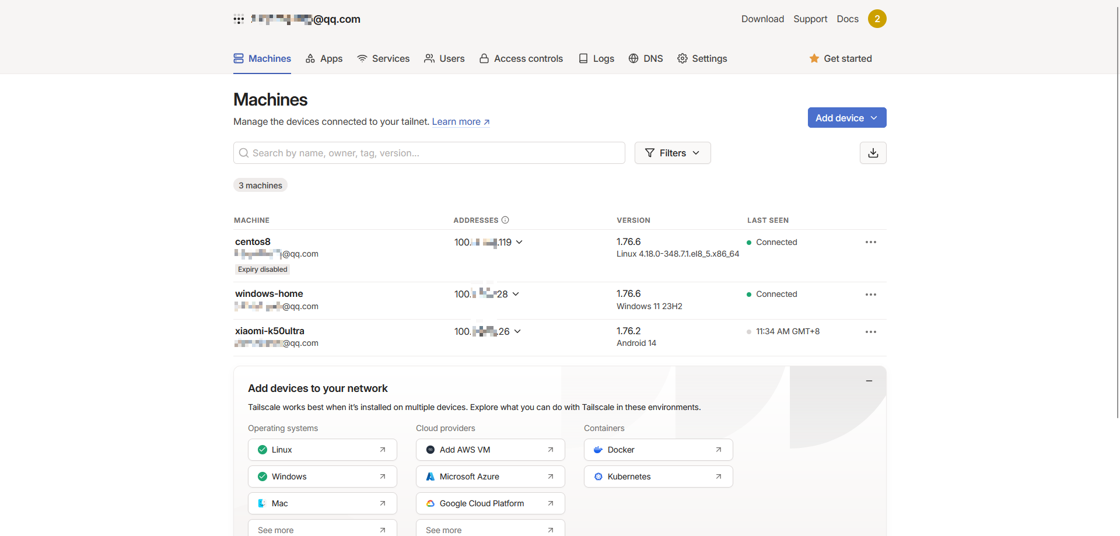Switch to the Services tab
1120x536 pixels.
(x=383, y=58)
